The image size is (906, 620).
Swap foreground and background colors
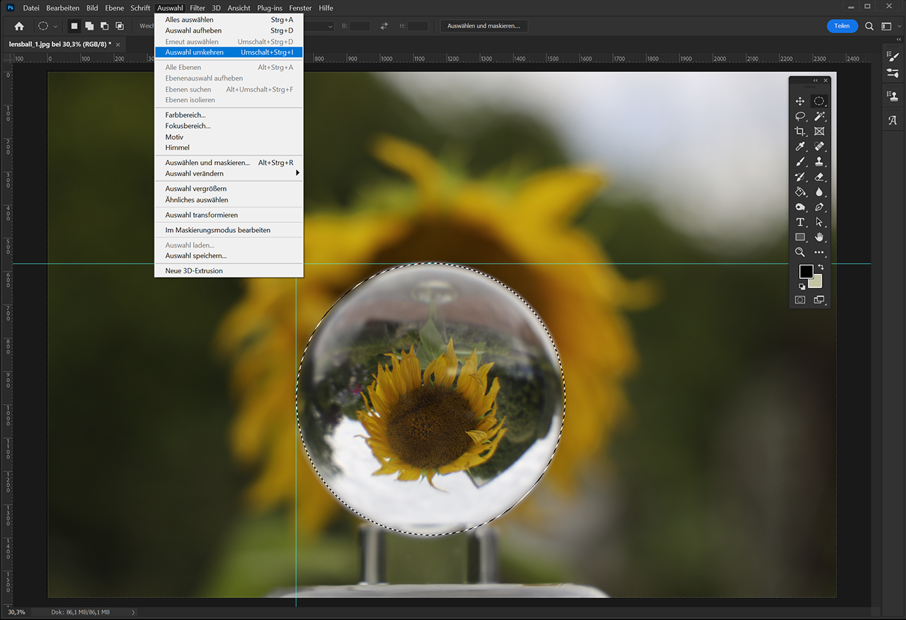[820, 267]
